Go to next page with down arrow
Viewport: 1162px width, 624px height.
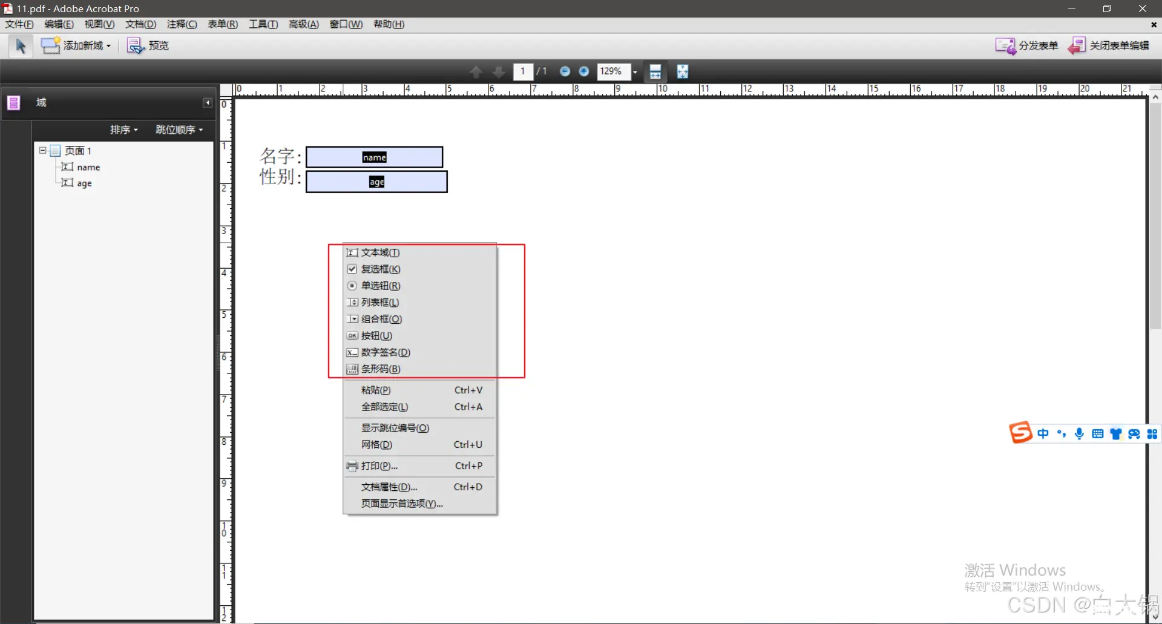pos(499,72)
